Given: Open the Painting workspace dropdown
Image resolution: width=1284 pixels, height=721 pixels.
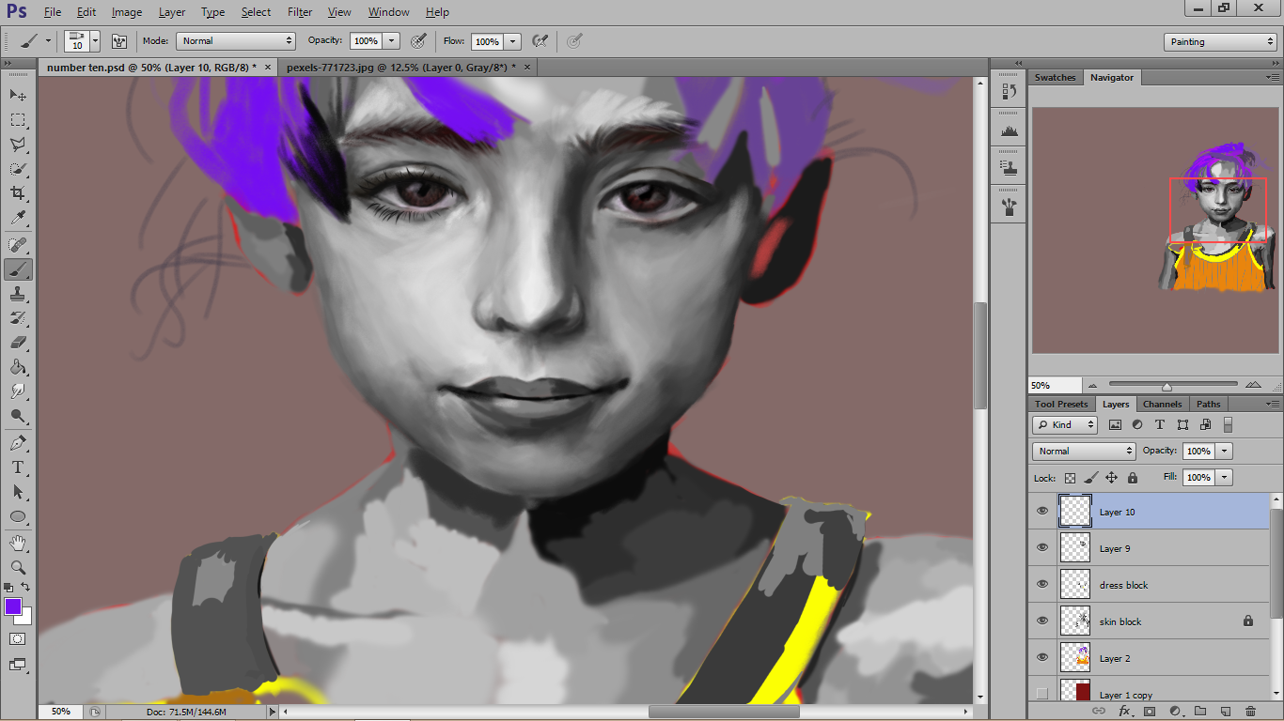Looking at the screenshot, I should point(1220,42).
